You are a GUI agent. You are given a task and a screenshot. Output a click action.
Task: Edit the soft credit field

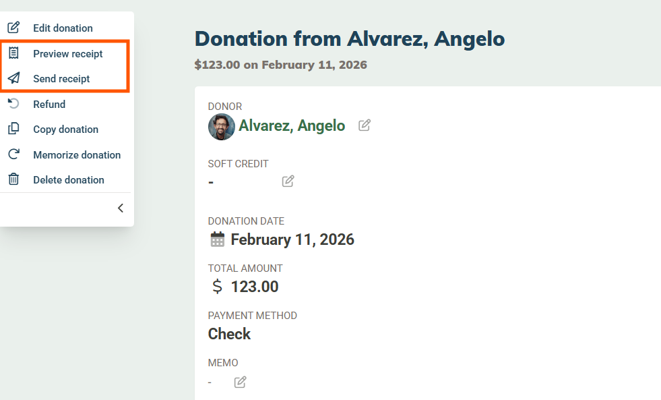coord(288,181)
